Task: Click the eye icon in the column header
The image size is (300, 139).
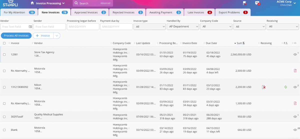Action: click(x=295, y=43)
